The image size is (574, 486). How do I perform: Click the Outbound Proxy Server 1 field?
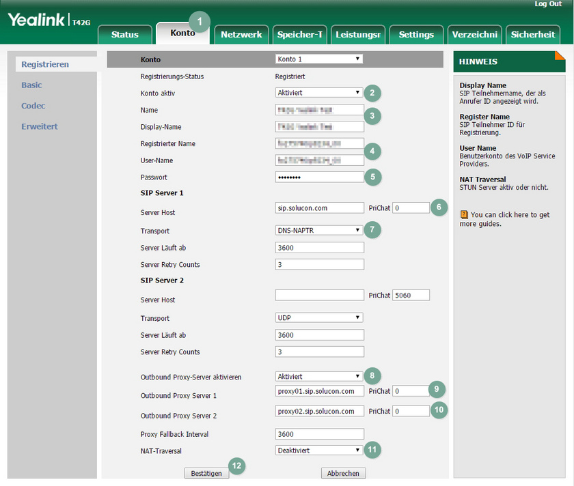[x=319, y=391]
